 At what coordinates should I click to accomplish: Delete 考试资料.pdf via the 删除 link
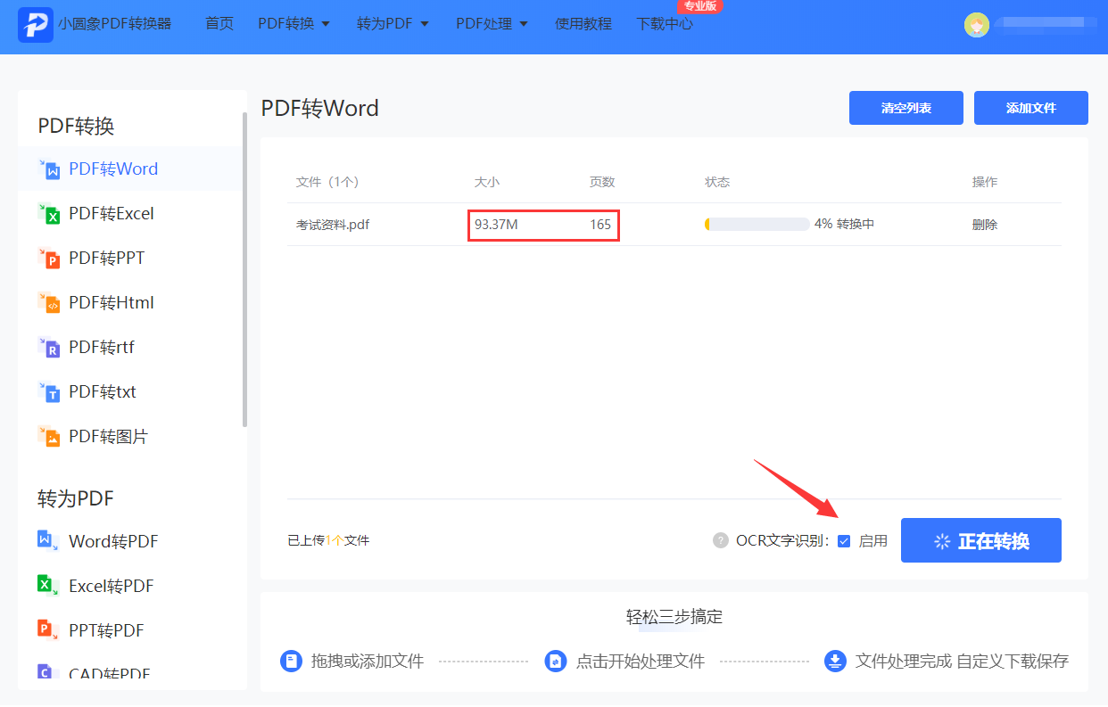pos(984,225)
